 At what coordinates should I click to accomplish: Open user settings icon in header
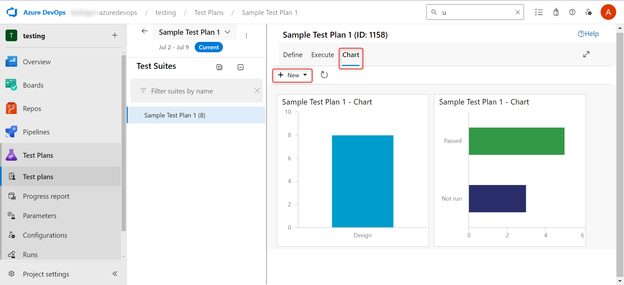point(589,12)
